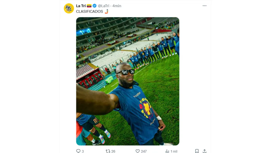Reply using the speech bubble icon

pos(78,151)
